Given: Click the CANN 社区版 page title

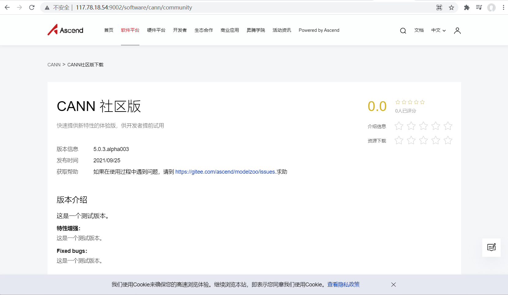Looking at the screenshot, I should (99, 106).
